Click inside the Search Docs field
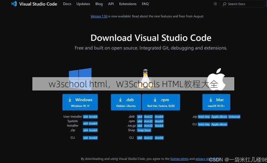267x163 pixels. point(243,4)
